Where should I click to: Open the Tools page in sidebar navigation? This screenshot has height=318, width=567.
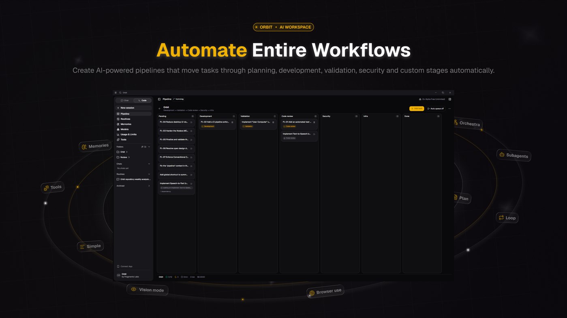tap(133, 139)
